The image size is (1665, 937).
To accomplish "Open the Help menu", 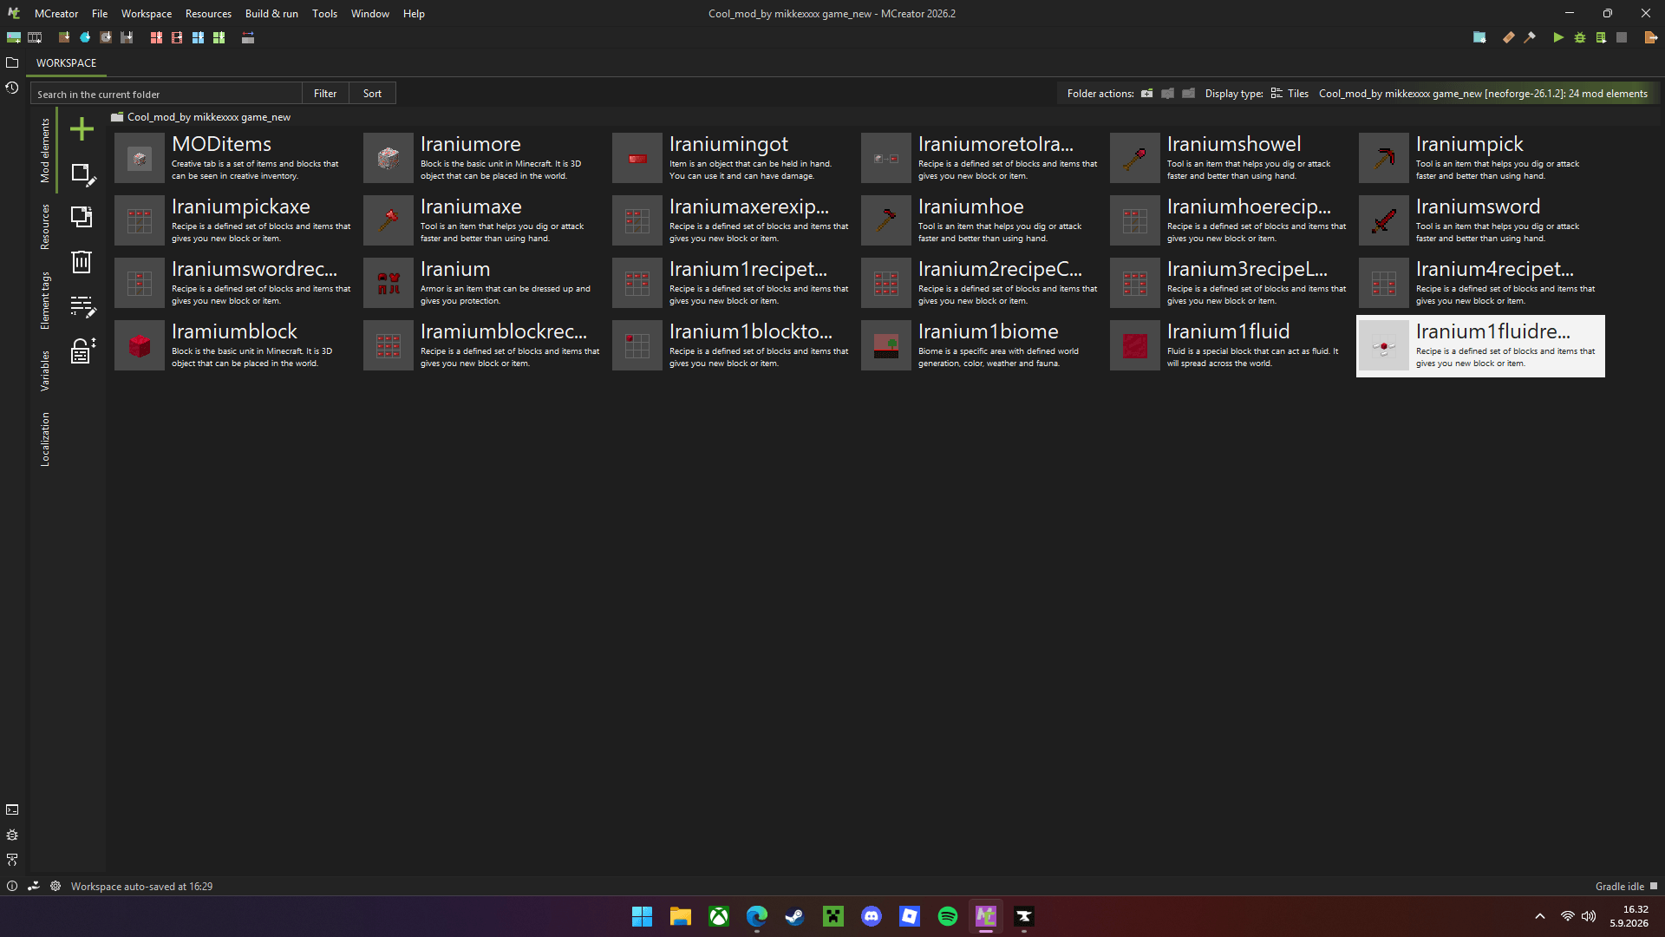I will (x=414, y=13).
